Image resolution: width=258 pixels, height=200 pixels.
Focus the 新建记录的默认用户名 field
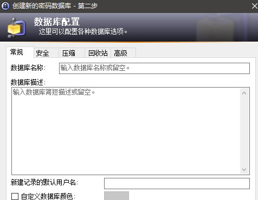tap(177, 183)
